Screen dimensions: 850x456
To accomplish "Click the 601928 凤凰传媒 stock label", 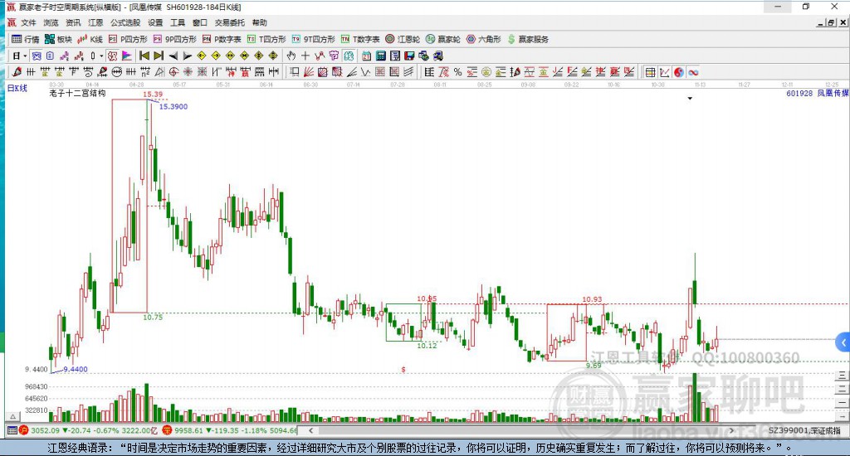I will (817, 93).
